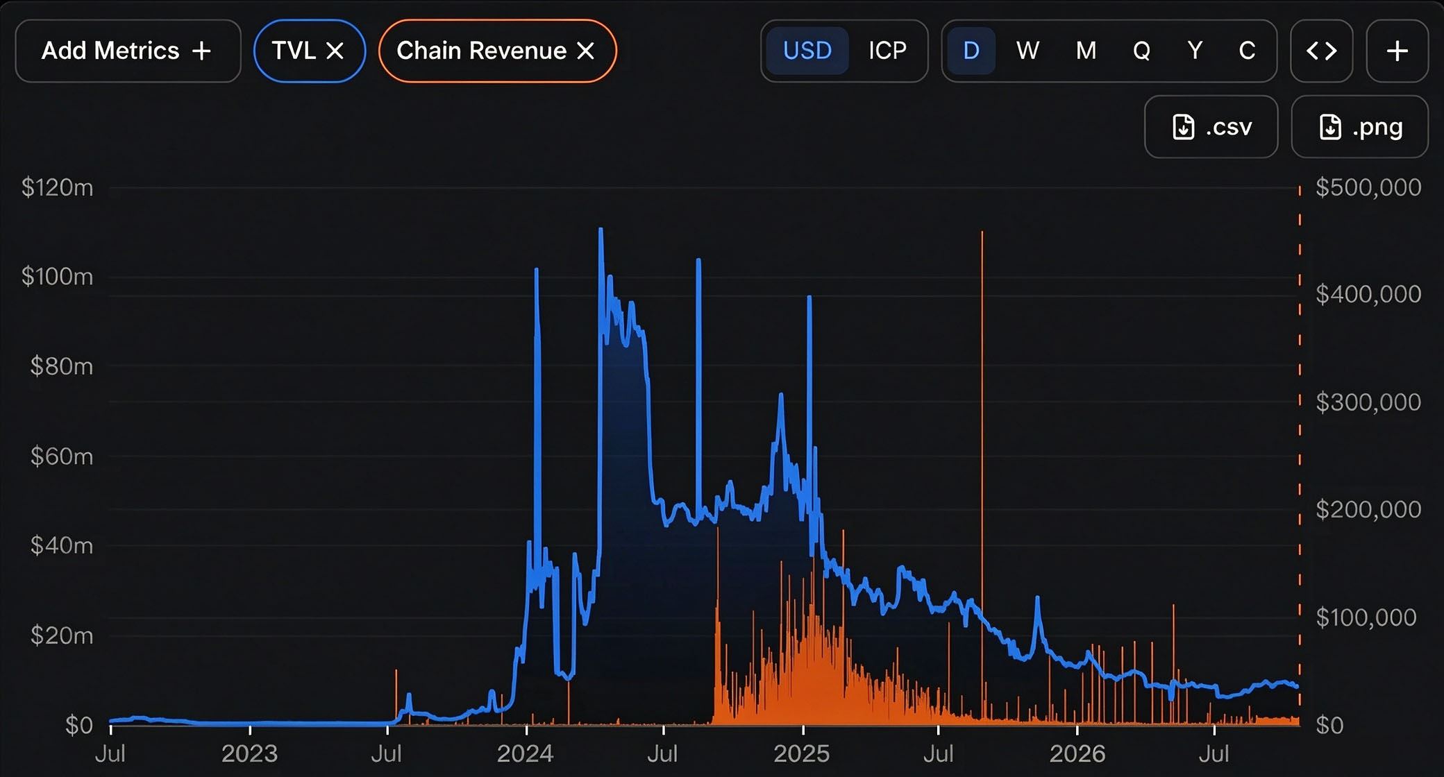This screenshot has height=777, width=1444.
Task: Click the $300,000 right axis label
Action: coord(1368,402)
